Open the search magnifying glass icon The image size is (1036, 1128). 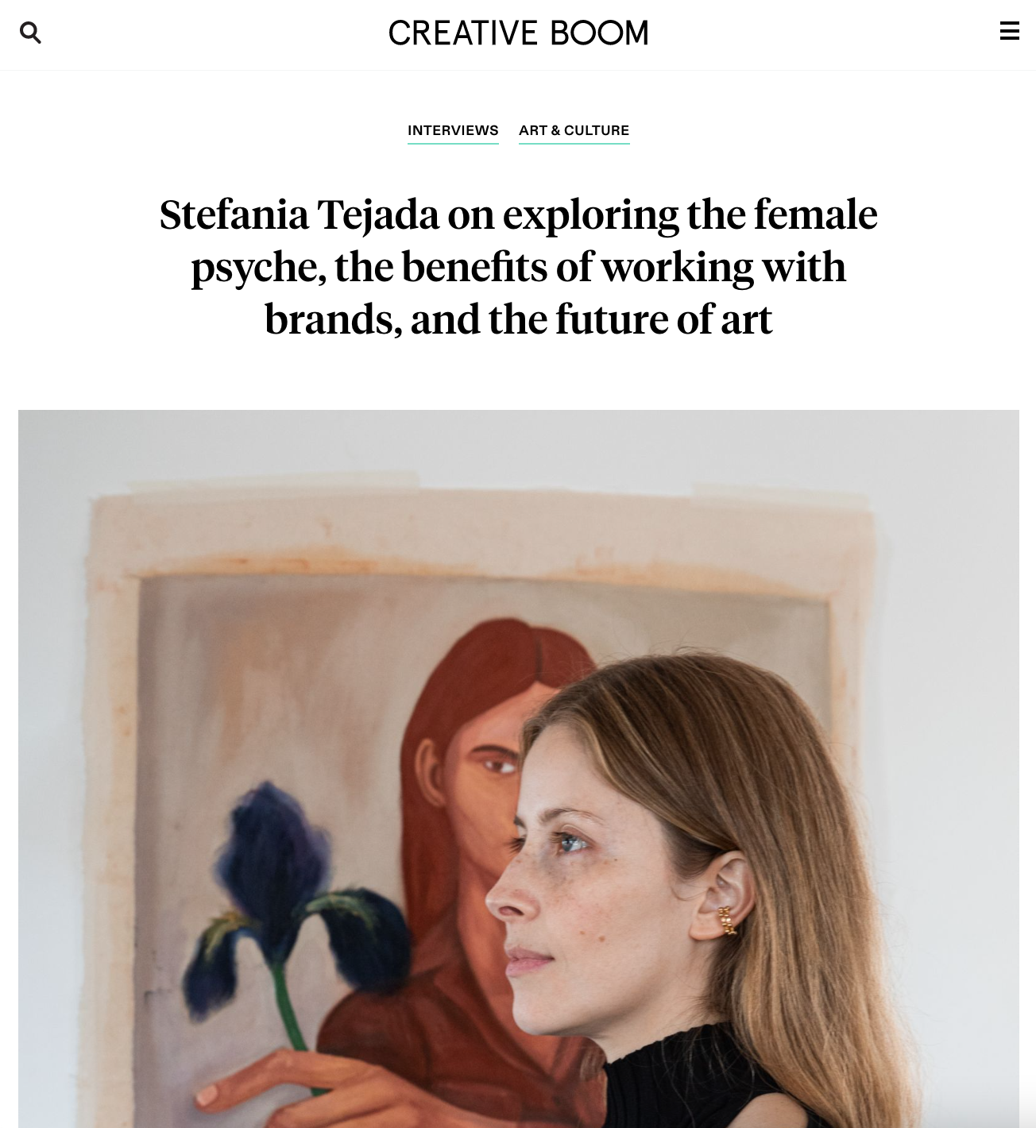coord(30,33)
